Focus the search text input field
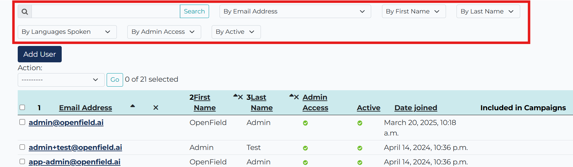 (x=106, y=11)
